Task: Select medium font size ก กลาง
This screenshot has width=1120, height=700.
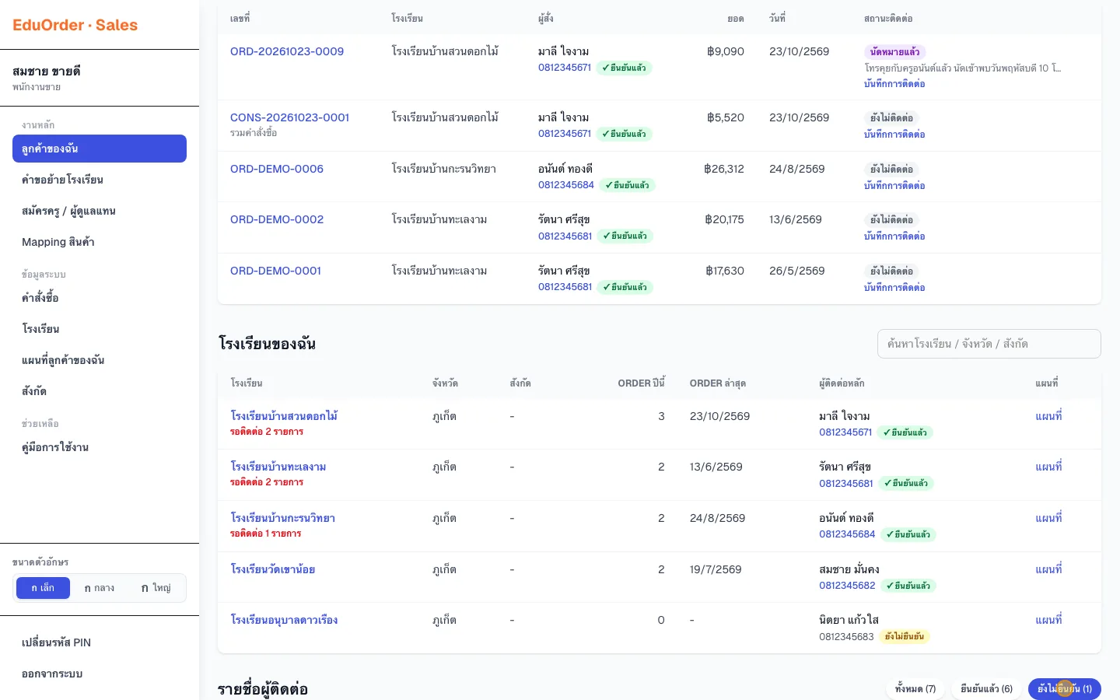Action: point(99,588)
